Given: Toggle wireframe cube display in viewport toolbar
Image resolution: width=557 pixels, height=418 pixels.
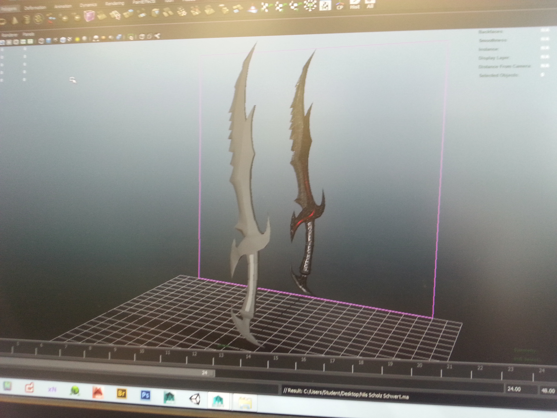Looking at the screenshot, I should tap(41, 41).
